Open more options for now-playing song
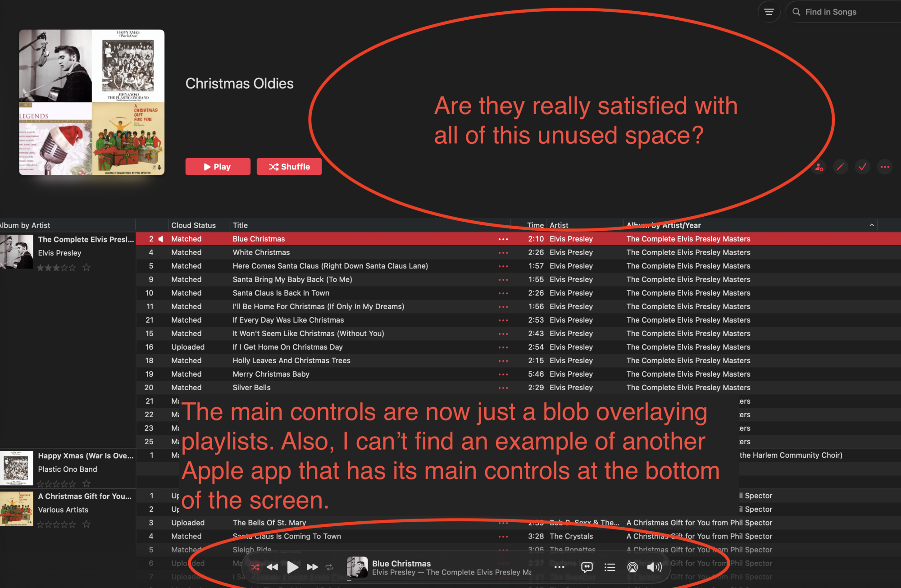Image resolution: width=901 pixels, height=588 pixels. point(559,567)
